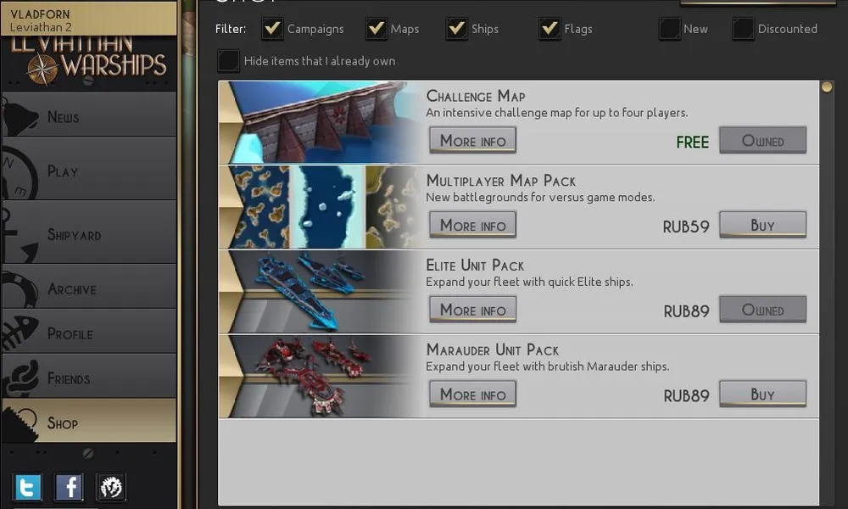Click the bell icon beside News

click(20, 115)
